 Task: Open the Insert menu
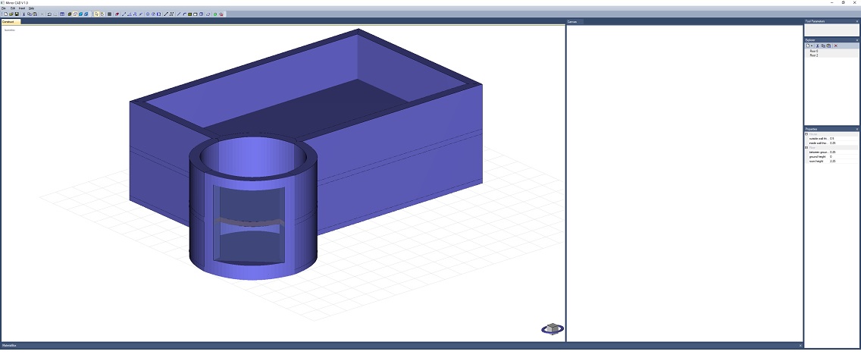click(21, 8)
